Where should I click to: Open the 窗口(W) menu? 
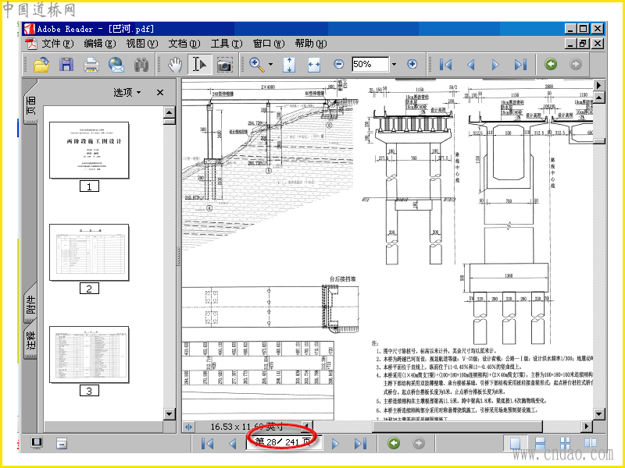(x=269, y=44)
